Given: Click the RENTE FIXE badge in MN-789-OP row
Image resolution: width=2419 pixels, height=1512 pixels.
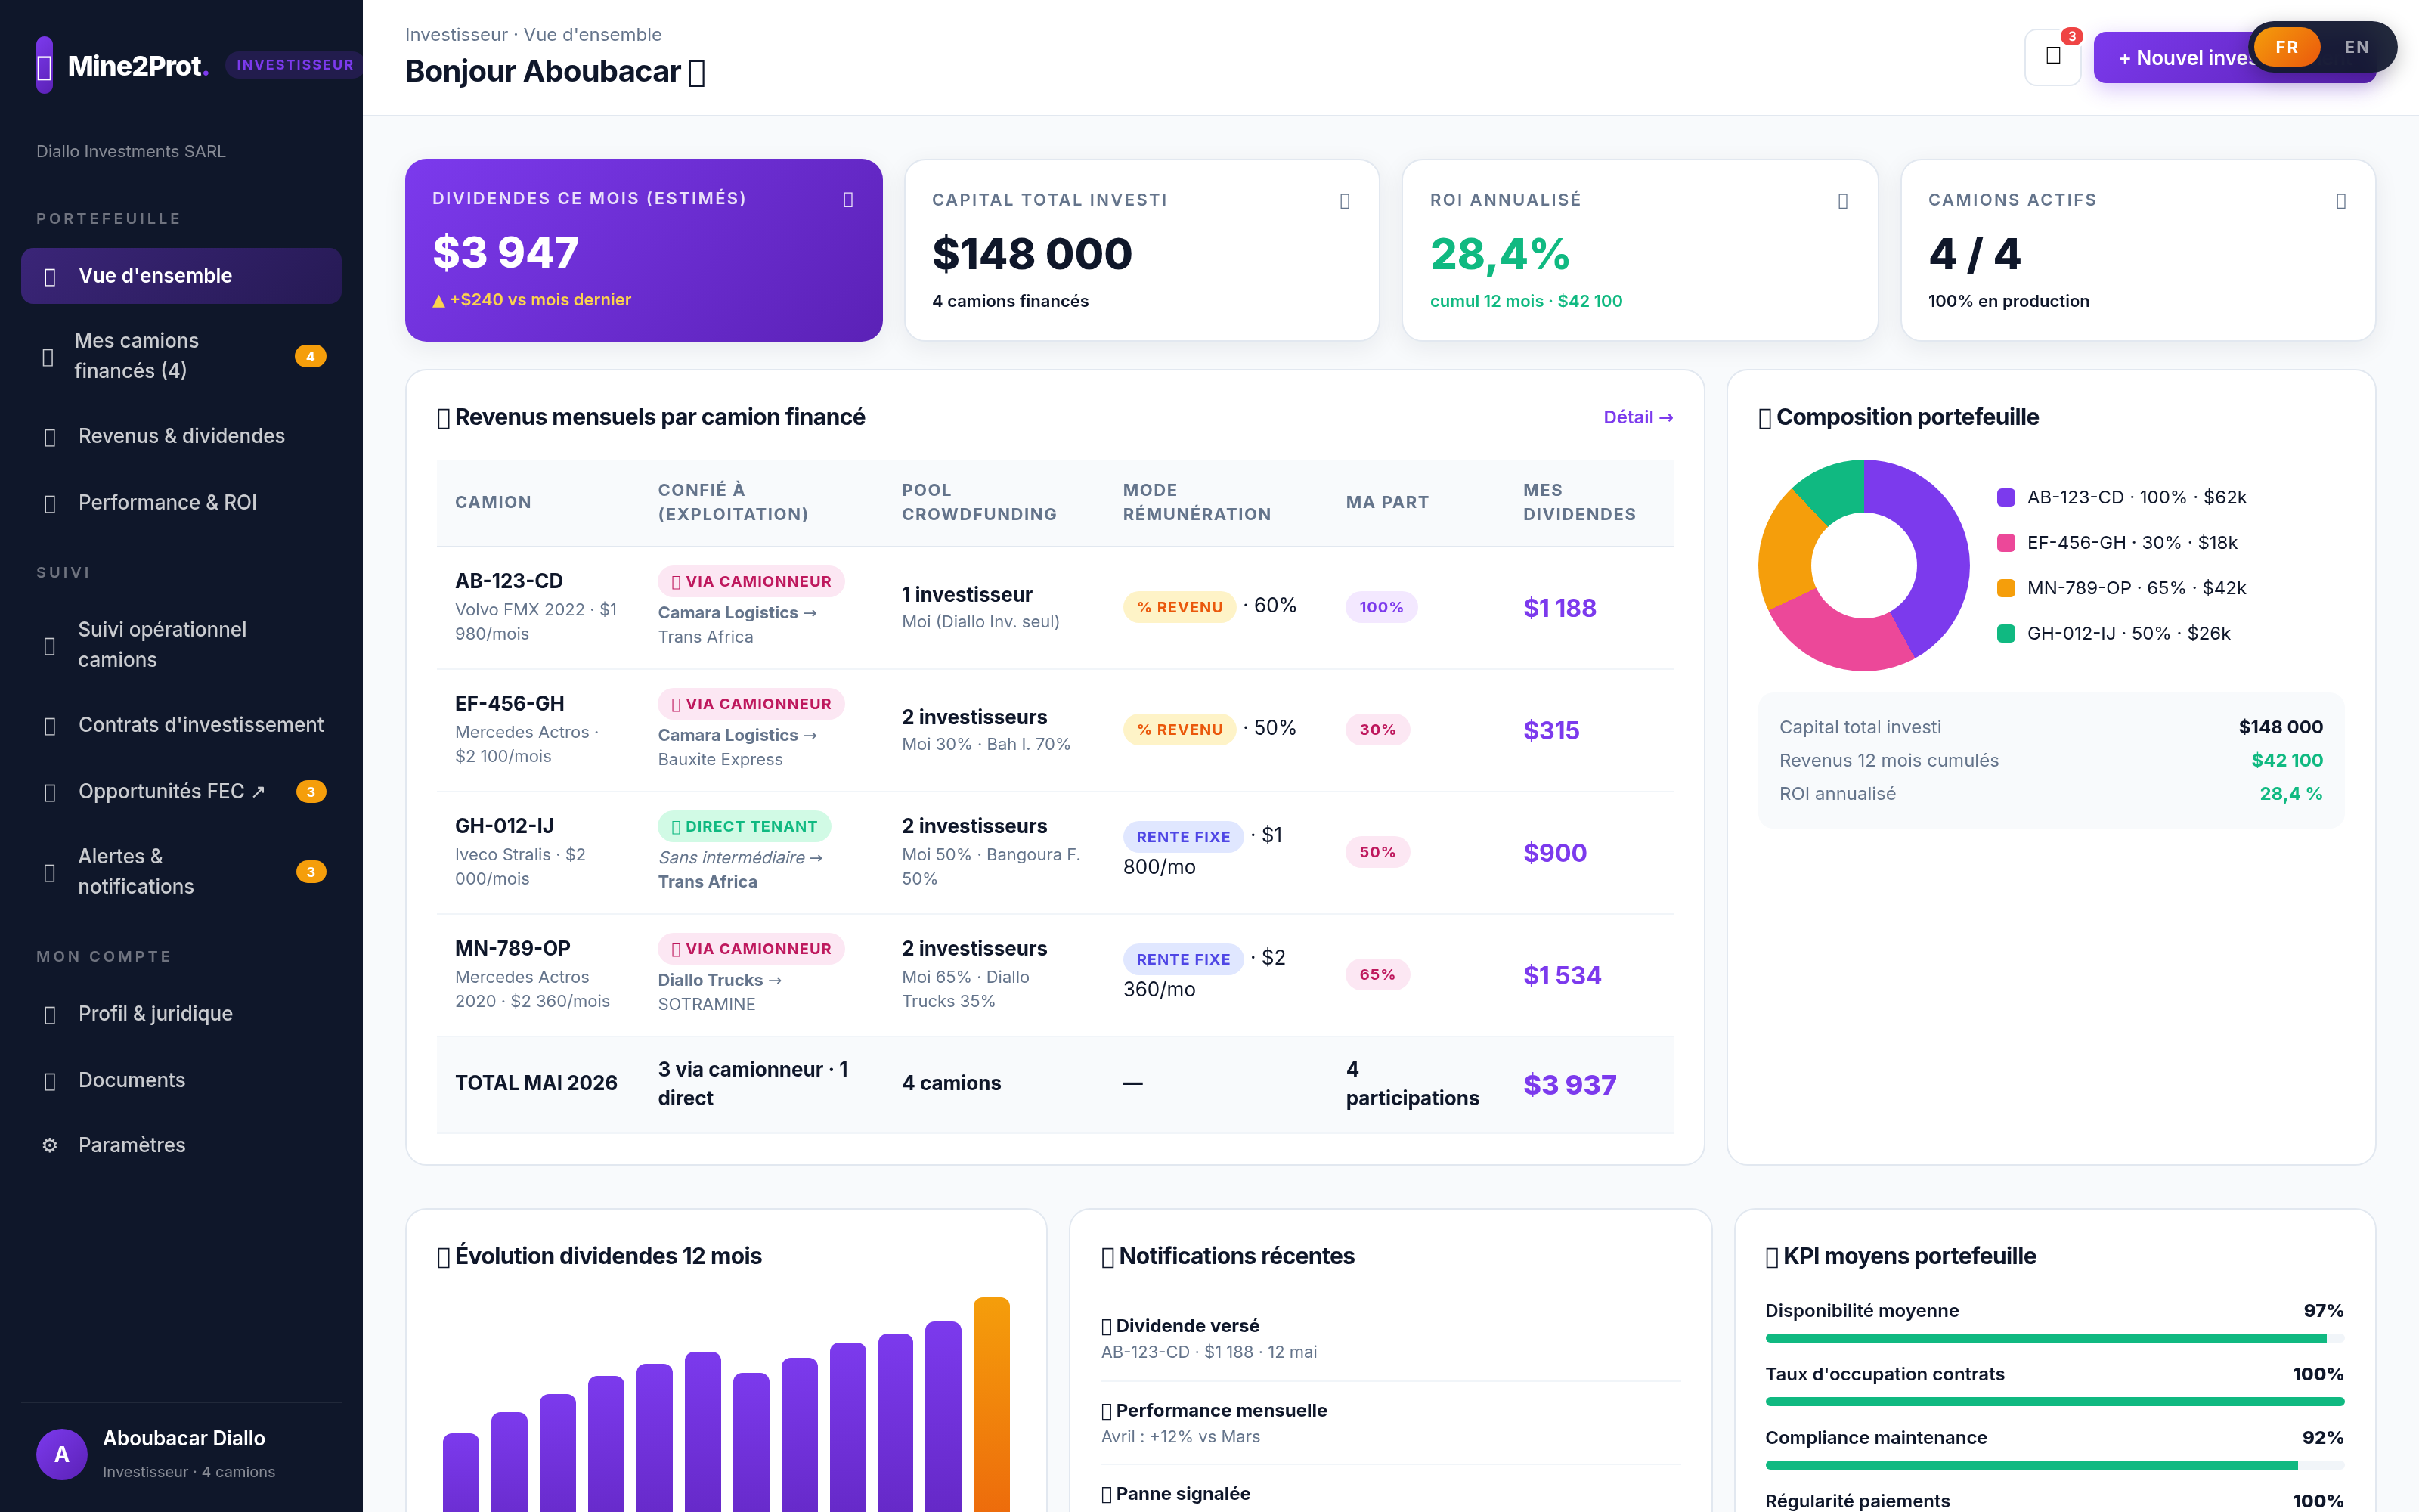Looking at the screenshot, I should (1184, 959).
